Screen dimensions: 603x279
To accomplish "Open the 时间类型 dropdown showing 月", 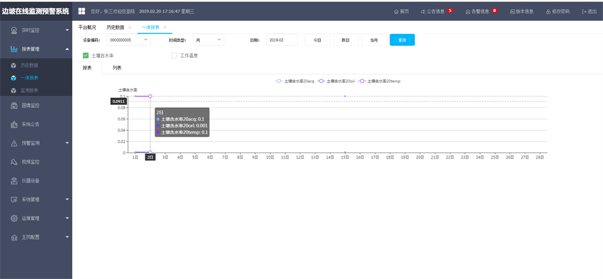I will (208, 40).
